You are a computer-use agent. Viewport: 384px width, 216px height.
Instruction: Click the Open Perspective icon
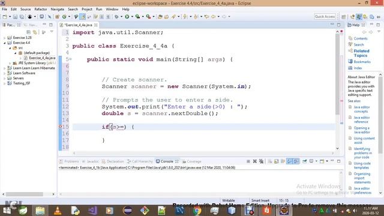point(344,17)
